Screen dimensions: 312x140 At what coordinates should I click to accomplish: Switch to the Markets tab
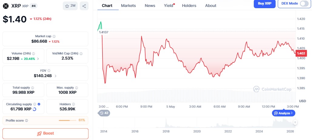tap(128, 5)
